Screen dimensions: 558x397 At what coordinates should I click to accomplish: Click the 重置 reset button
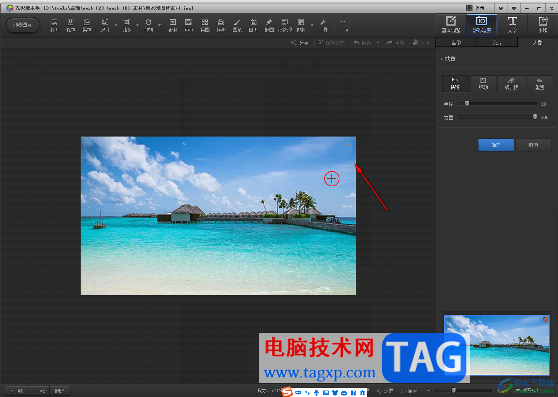tap(540, 84)
